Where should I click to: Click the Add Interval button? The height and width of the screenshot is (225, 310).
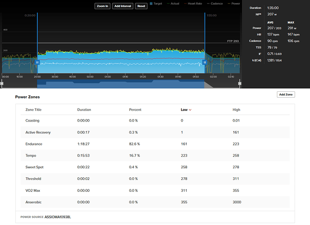(x=122, y=6)
